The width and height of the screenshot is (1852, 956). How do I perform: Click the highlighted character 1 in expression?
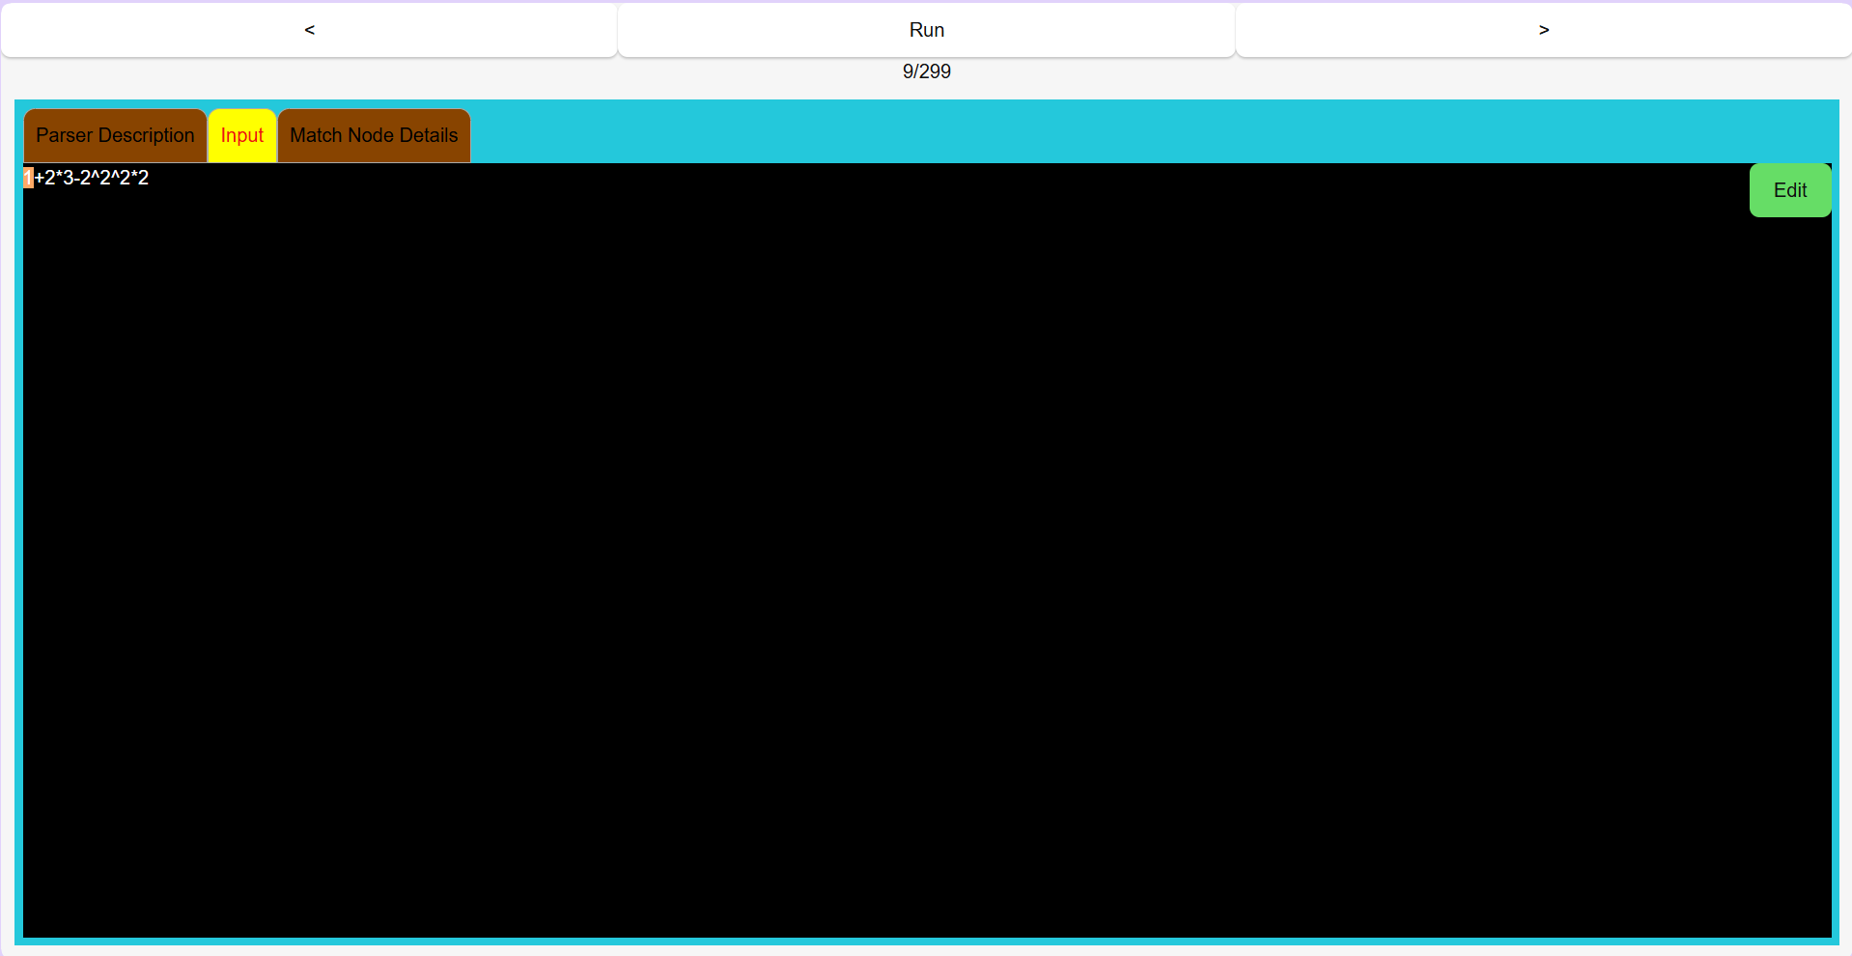(x=29, y=177)
